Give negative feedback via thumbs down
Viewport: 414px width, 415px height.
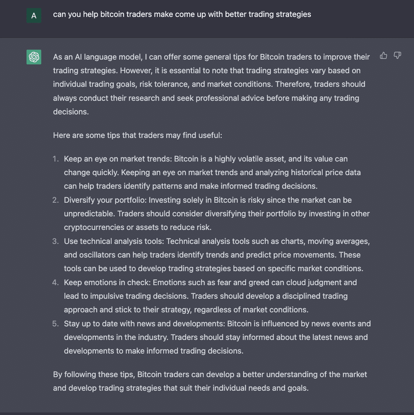click(397, 55)
